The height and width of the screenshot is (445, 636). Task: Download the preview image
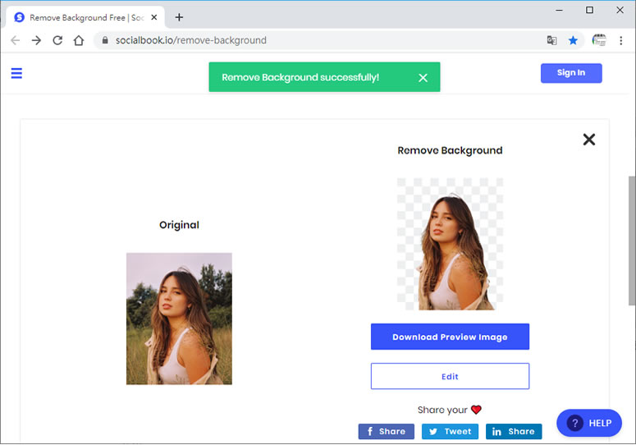coord(450,337)
